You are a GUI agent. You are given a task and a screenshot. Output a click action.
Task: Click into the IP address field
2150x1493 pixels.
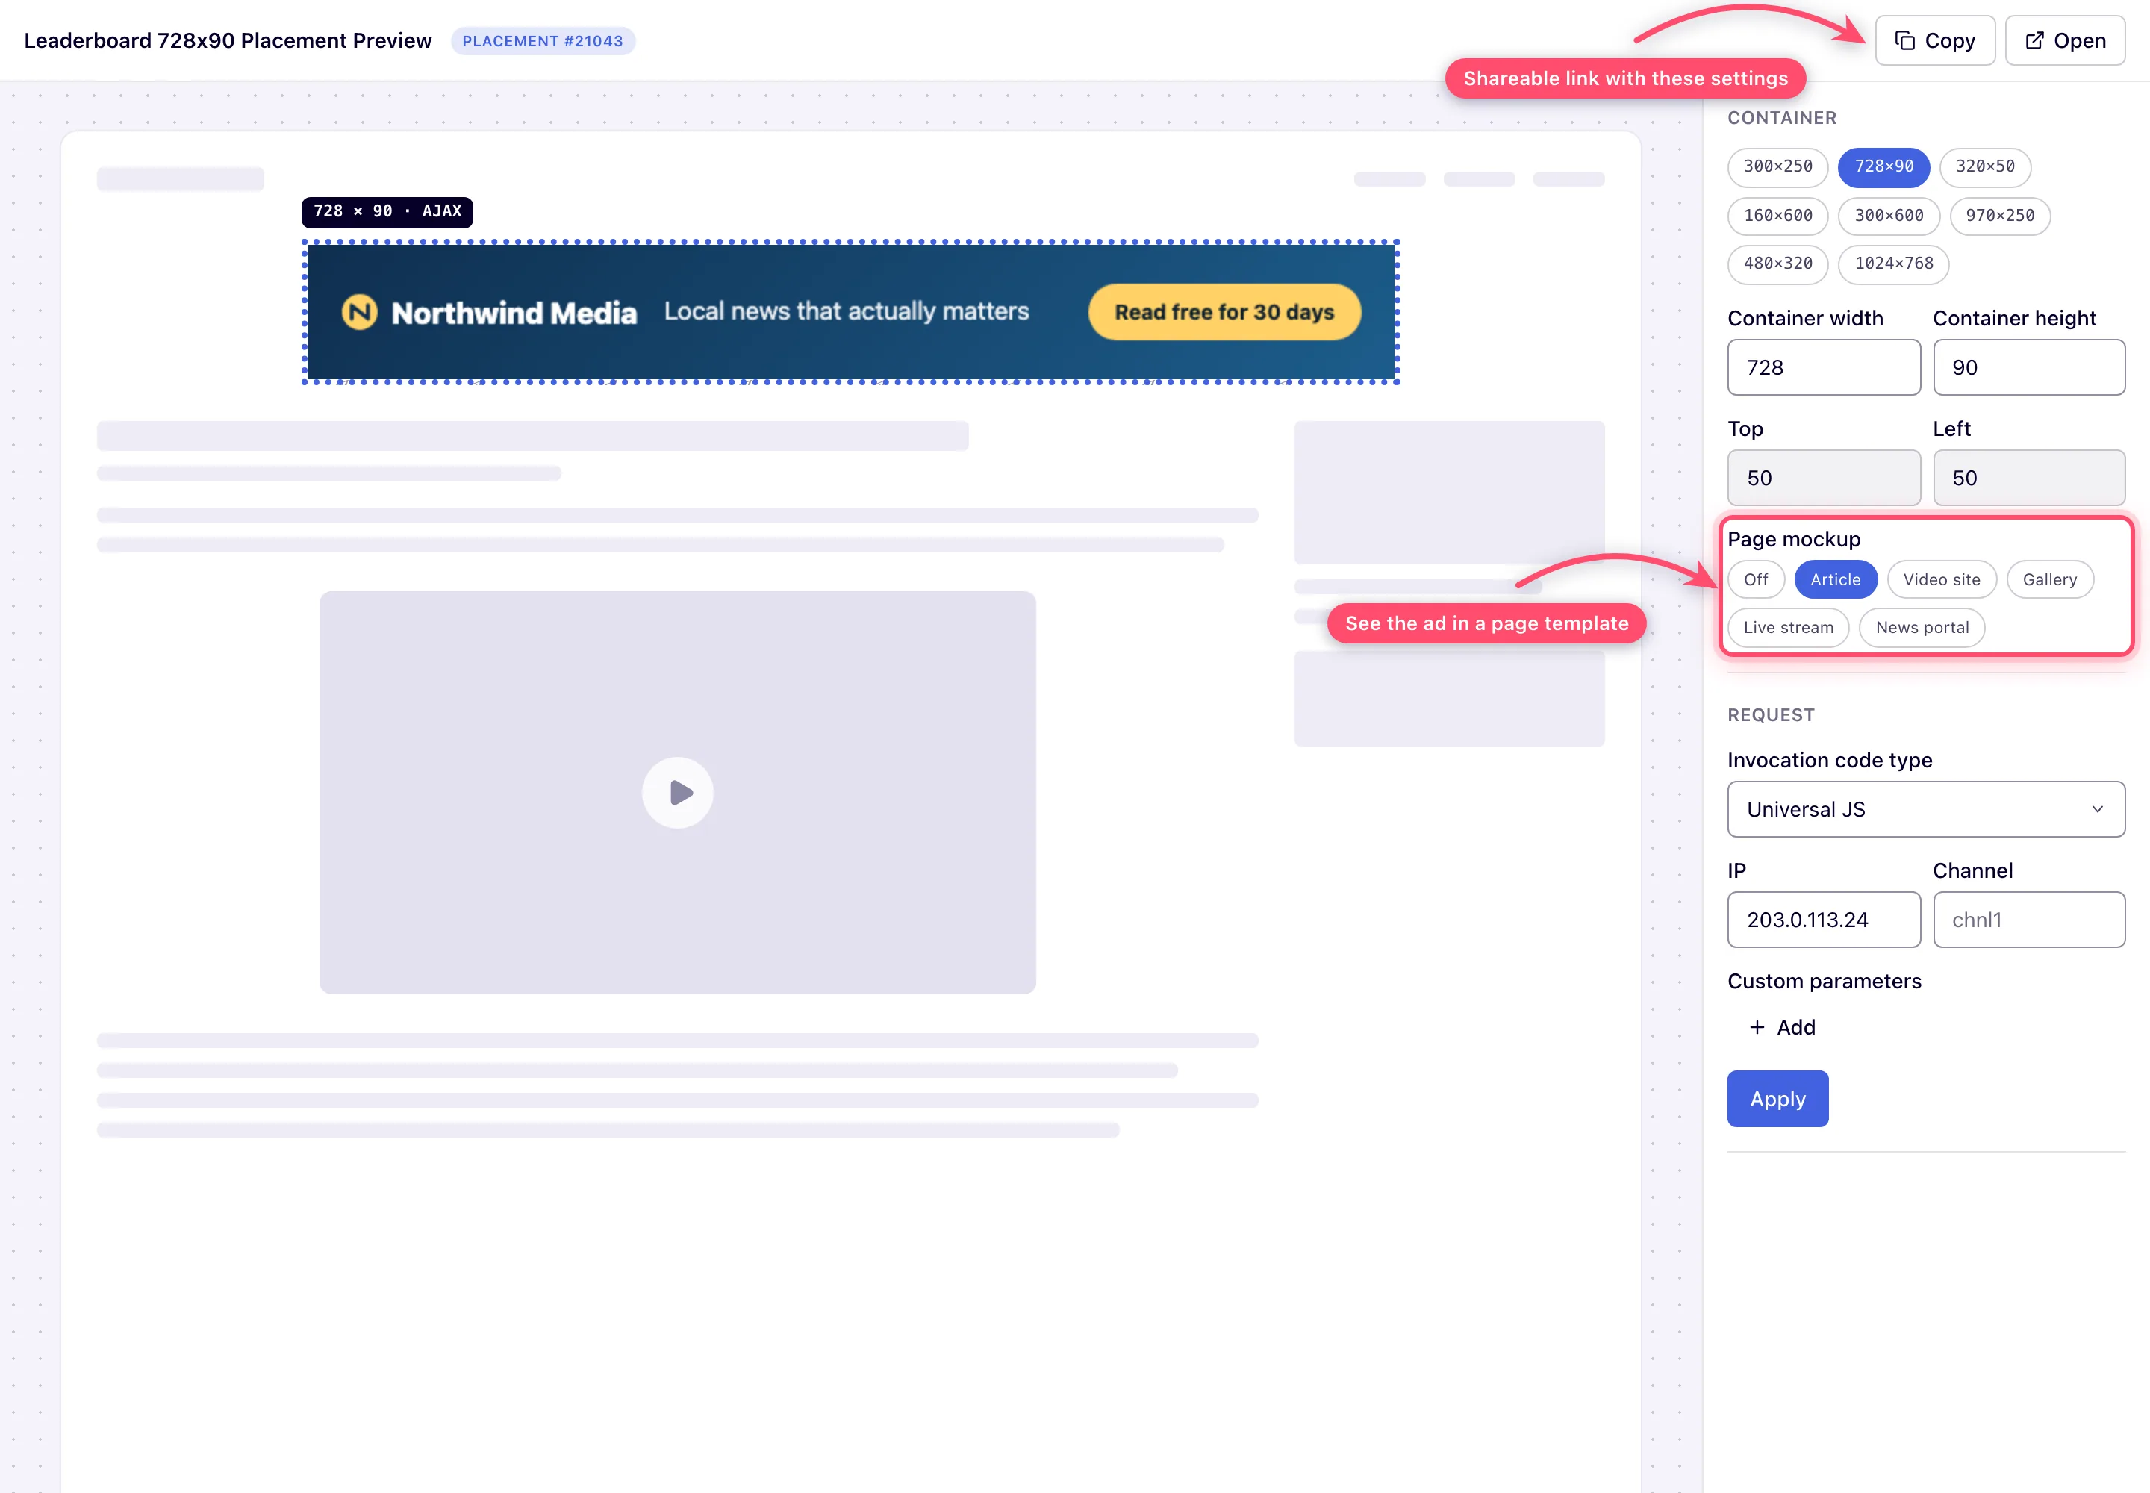coord(1824,920)
